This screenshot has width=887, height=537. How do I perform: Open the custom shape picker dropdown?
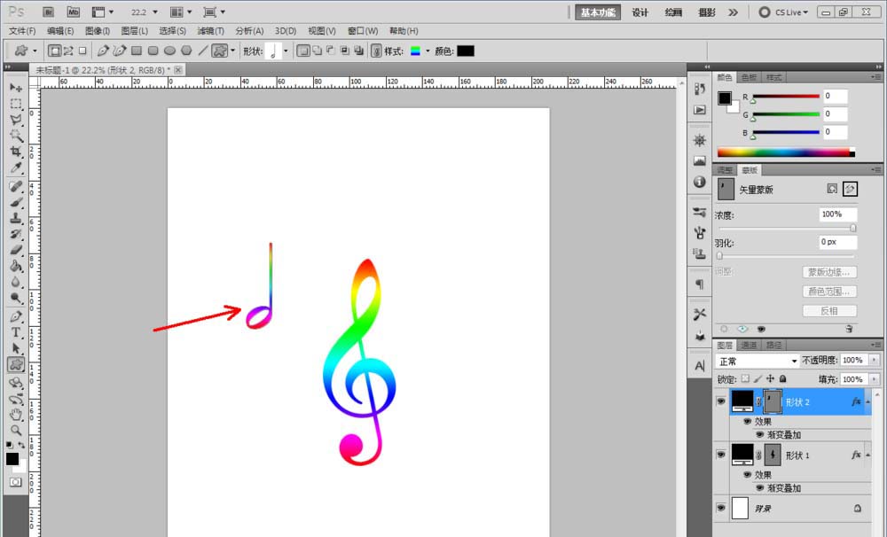click(x=286, y=51)
